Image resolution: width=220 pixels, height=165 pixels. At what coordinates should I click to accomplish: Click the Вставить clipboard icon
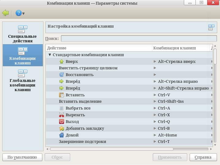(62, 95)
